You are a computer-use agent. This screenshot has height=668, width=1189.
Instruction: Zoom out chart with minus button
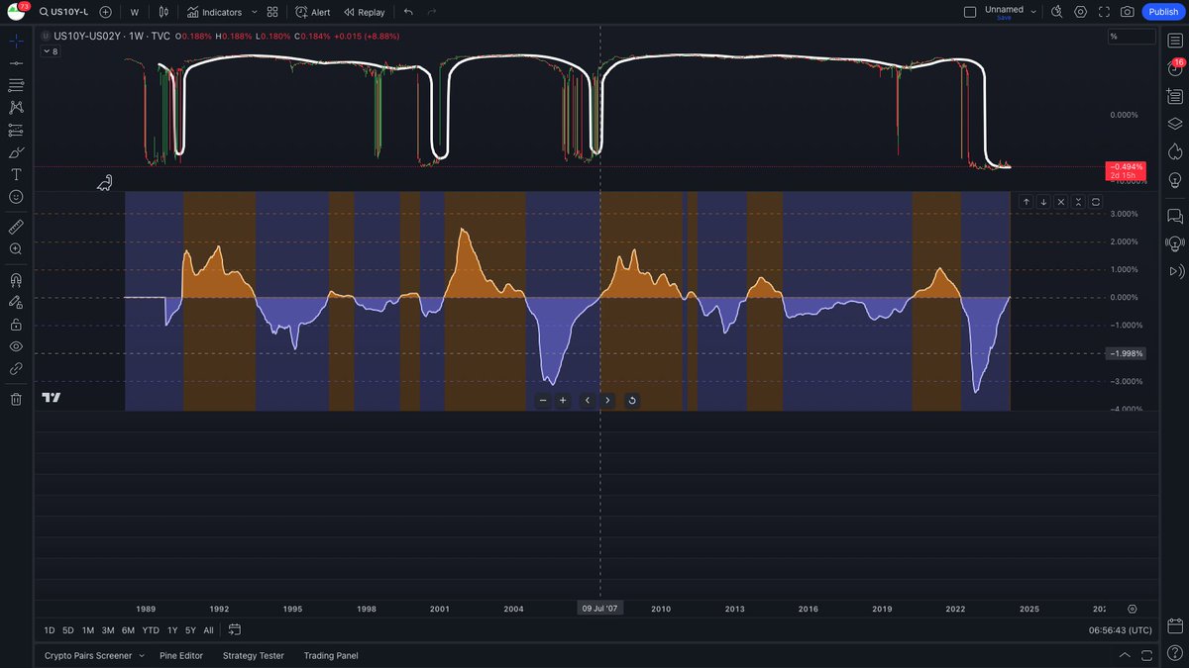coord(543,401)
